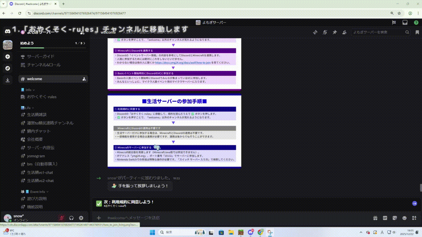
Task: Open the gift icon in message bar
Action: pos(375,218)
